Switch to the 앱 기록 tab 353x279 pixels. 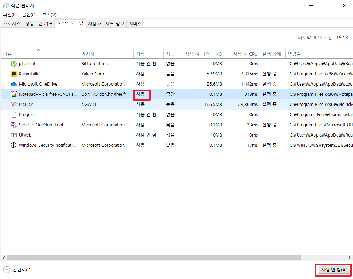[x=45, y=24]
